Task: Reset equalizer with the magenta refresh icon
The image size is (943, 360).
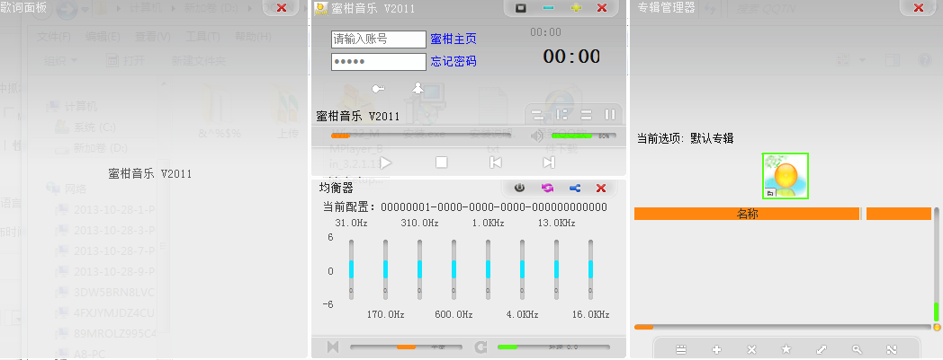Action: point(547,188)
